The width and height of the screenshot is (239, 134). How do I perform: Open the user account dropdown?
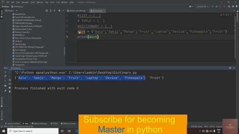click(191, 7)
